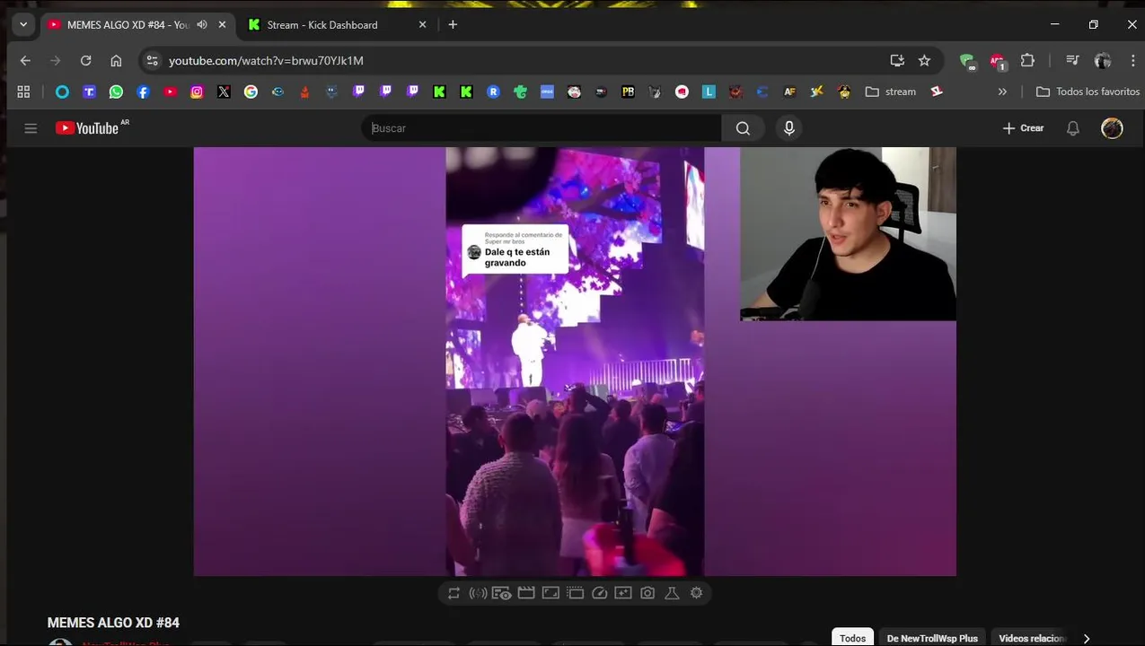Open the playback speed gauge icon
Image resolution: width=1145 pixels, height=646 pixels.
(x=599, y=593)
